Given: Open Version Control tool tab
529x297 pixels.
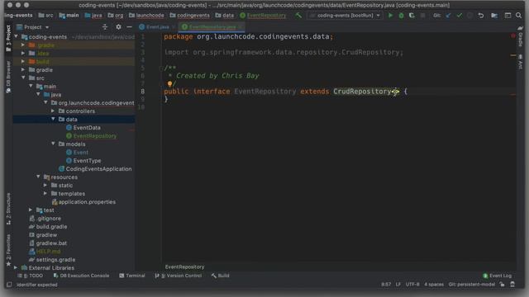Looking at the screenshot, I should tap(179, 276).
